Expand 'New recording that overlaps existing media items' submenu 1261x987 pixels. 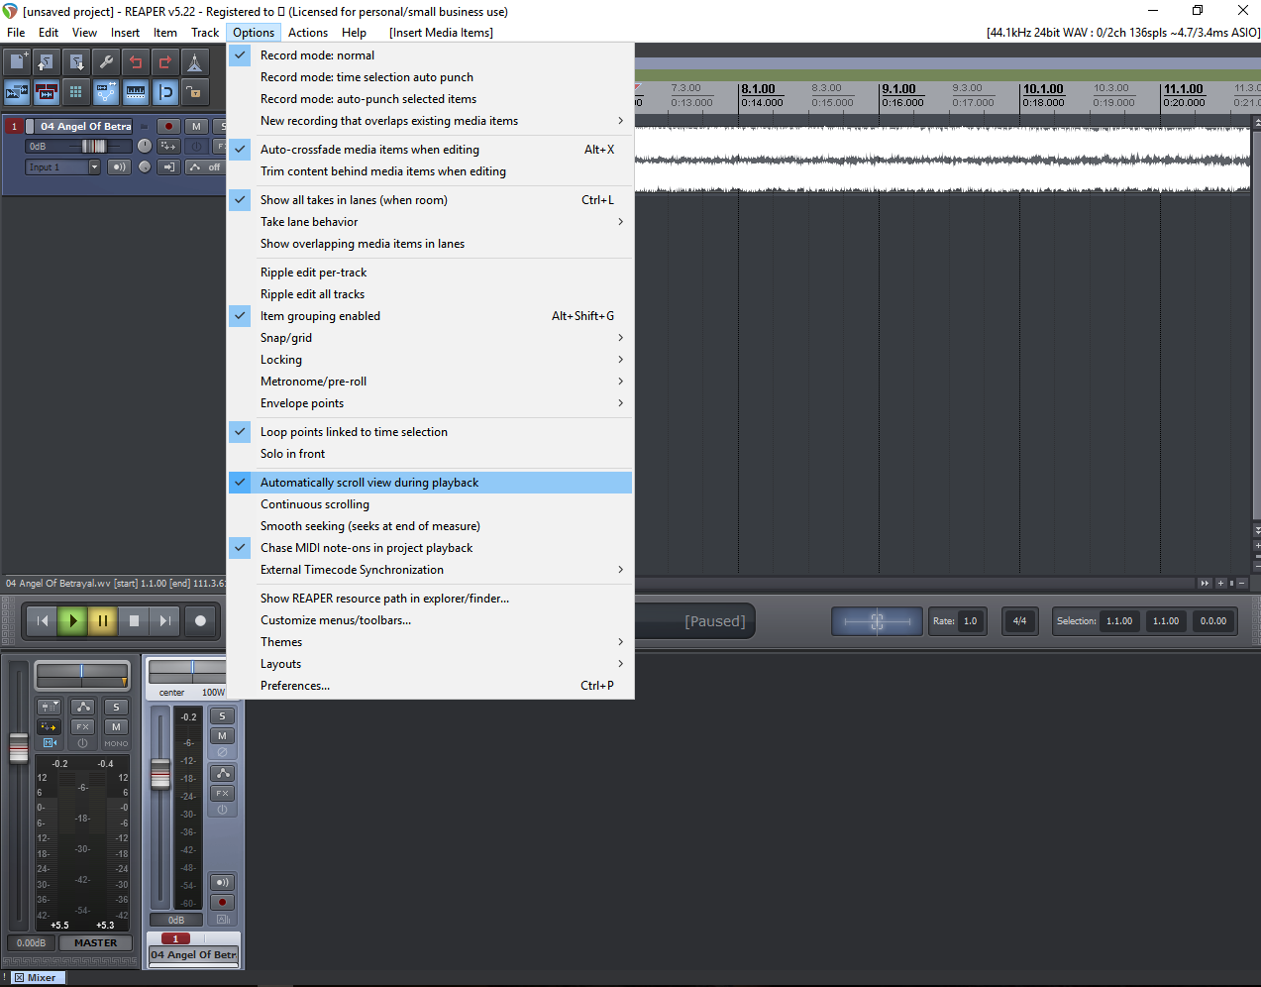[x=430, y=121]
